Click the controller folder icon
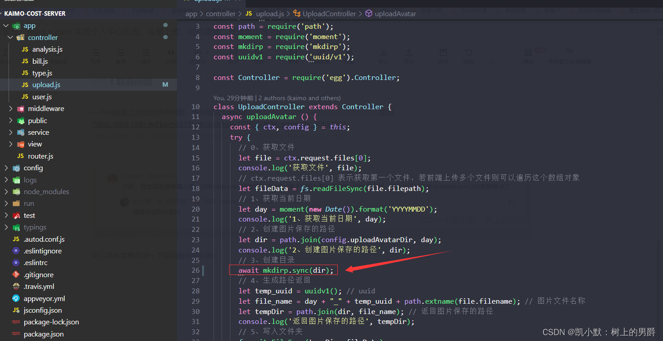 tap(20, 37)
